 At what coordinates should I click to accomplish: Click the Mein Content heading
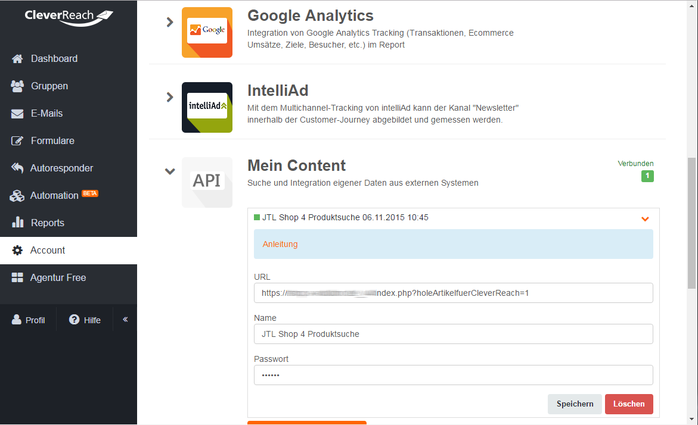pos(296,165)
